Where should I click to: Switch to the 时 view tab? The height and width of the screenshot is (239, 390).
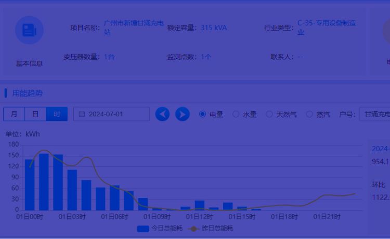click(x=57, y=114)
